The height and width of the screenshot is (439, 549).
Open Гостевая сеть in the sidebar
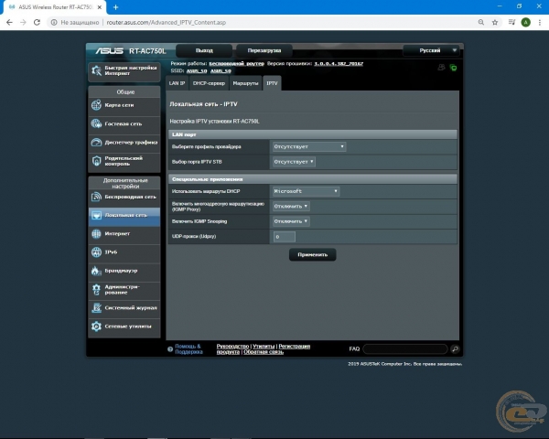(125, 123)
